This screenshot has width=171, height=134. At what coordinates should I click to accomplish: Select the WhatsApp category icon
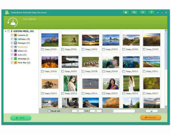[15, 59]
